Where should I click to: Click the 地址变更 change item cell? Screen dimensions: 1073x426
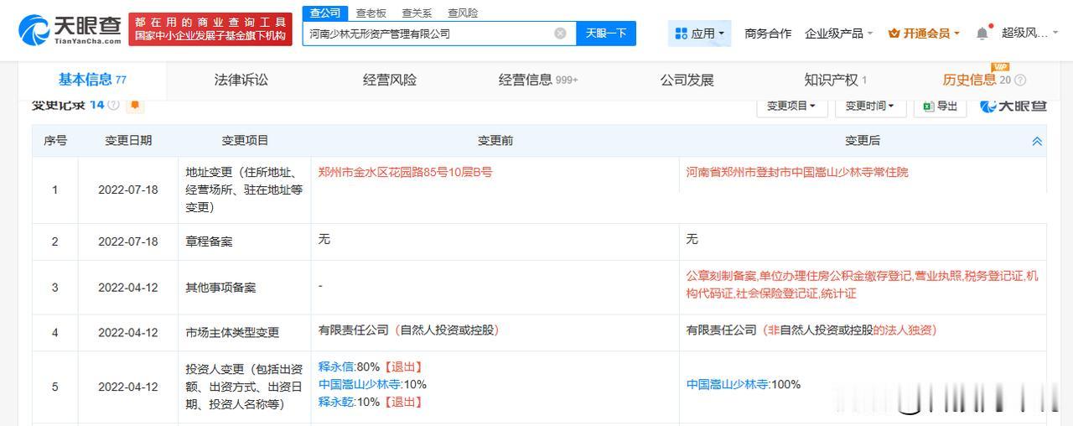244,190
